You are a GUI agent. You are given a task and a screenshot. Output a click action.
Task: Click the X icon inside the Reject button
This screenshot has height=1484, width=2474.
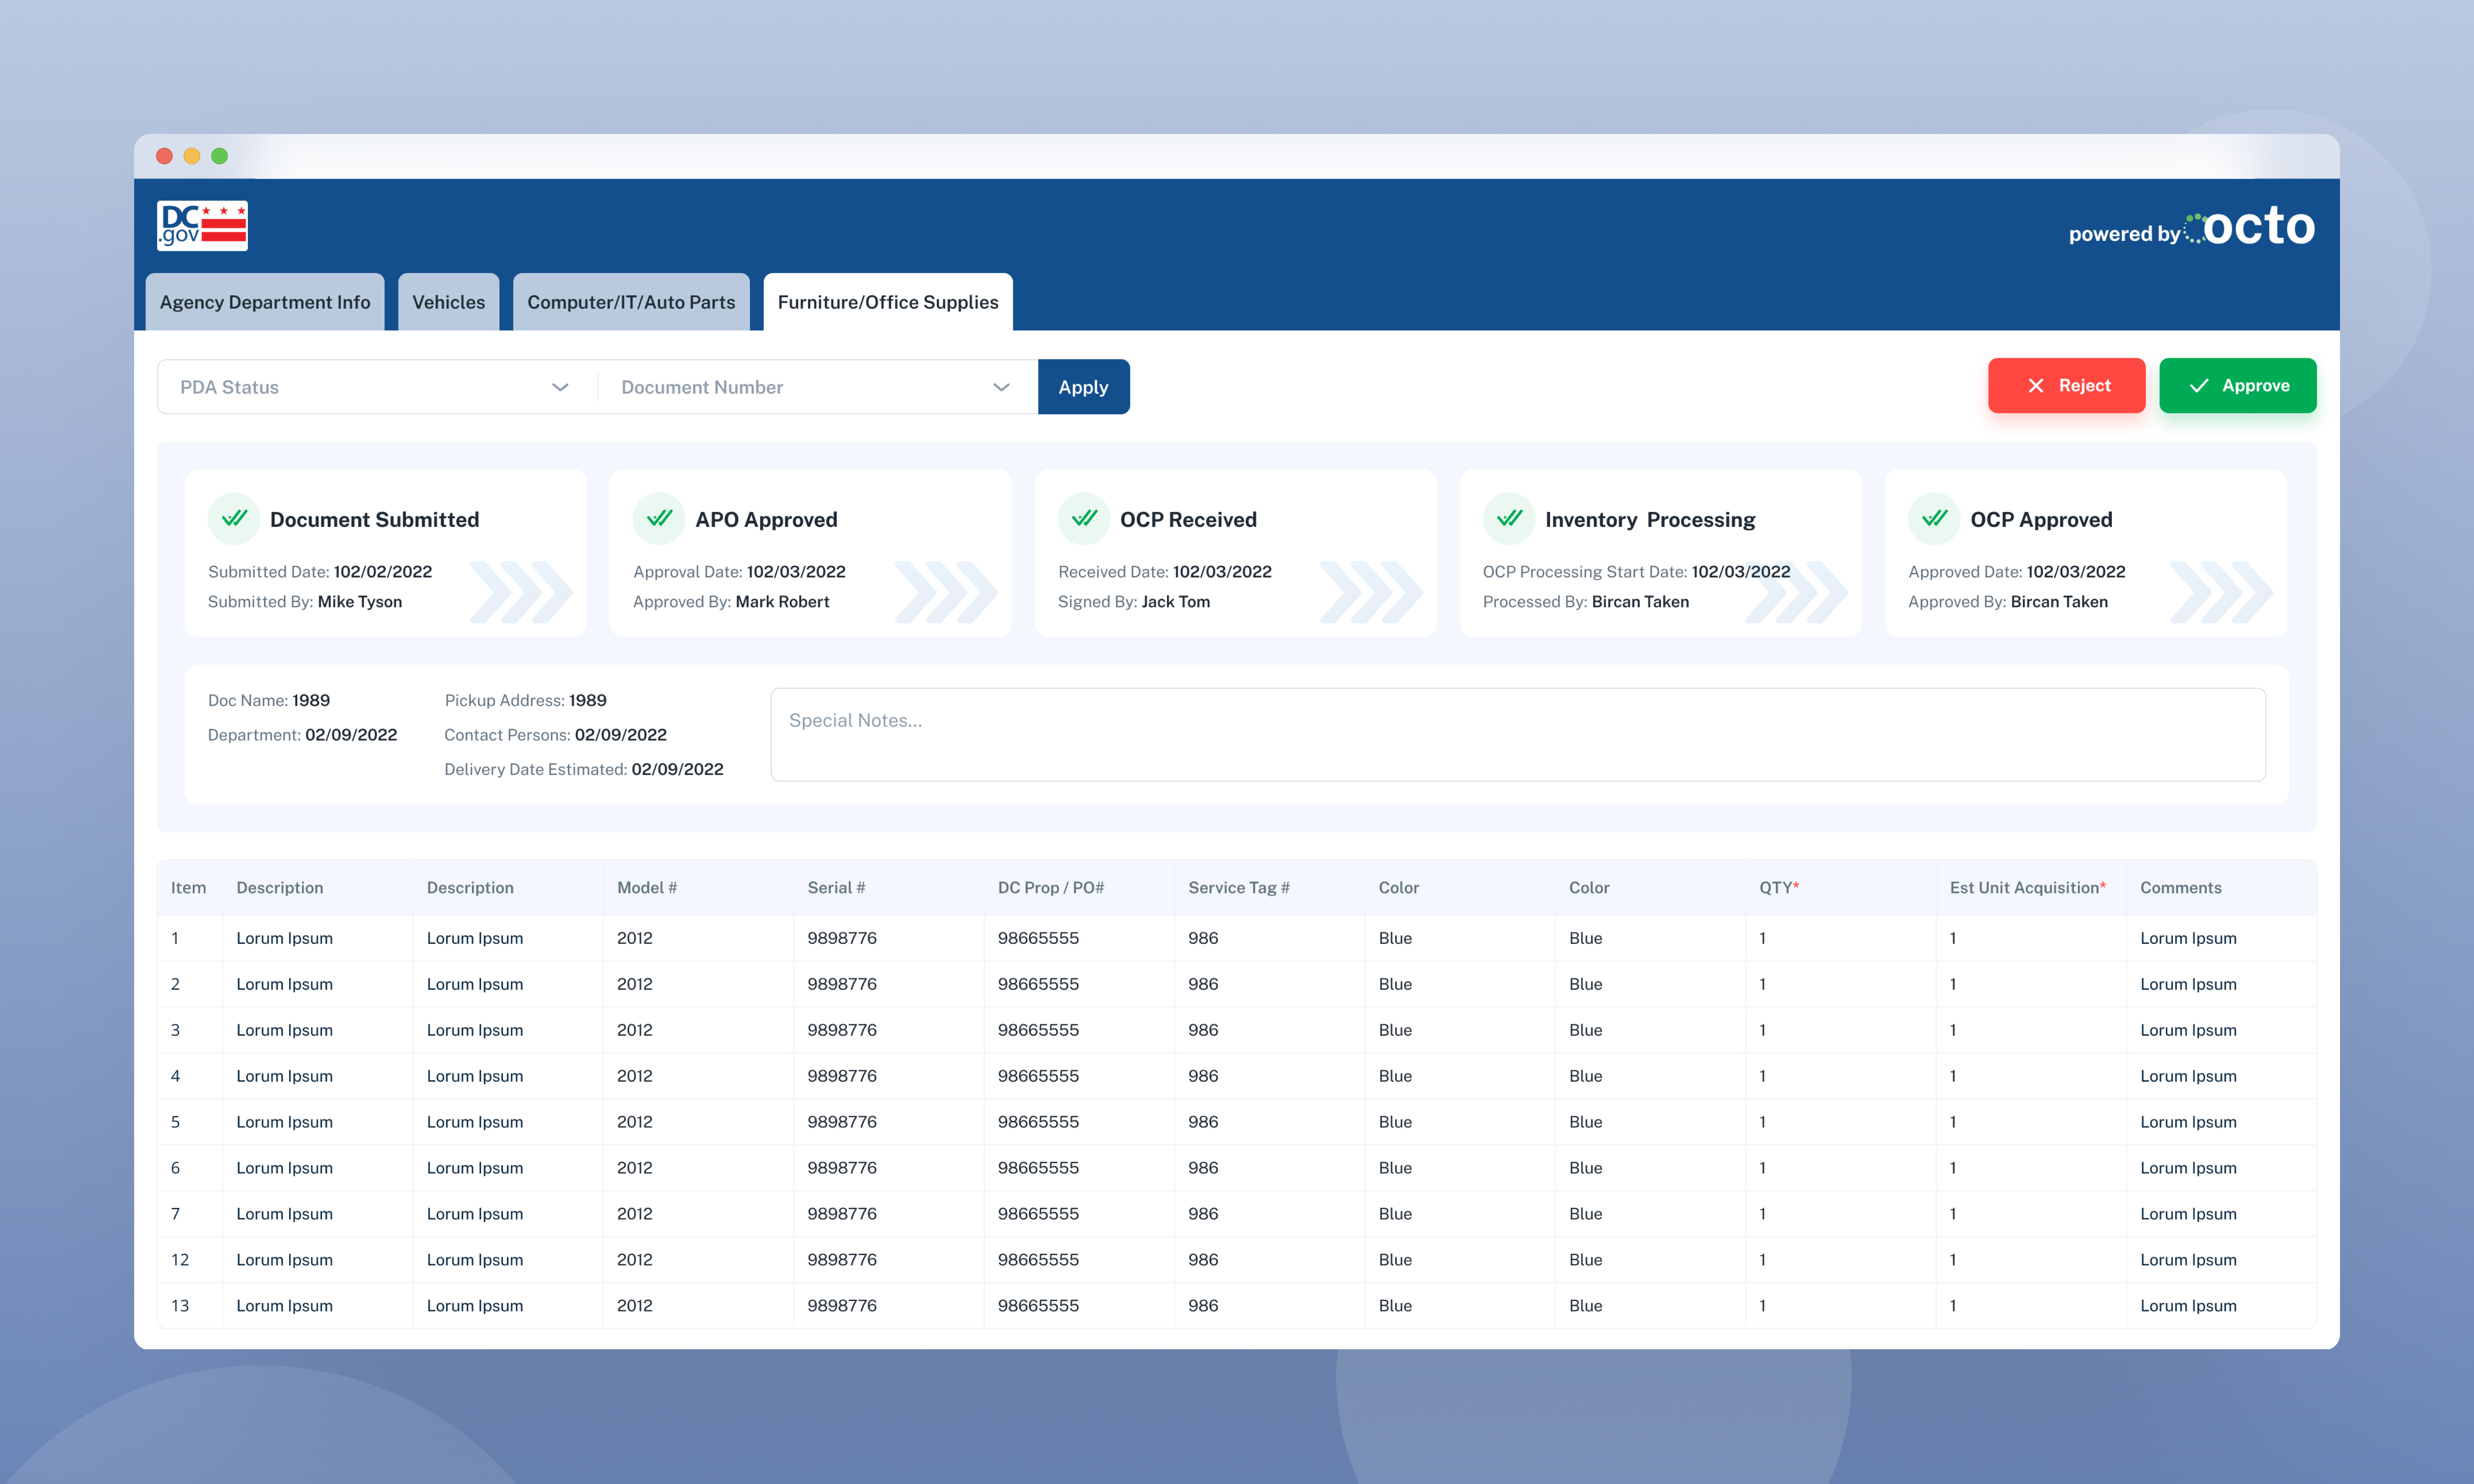pyautogui.click(x=2037, y=386)
